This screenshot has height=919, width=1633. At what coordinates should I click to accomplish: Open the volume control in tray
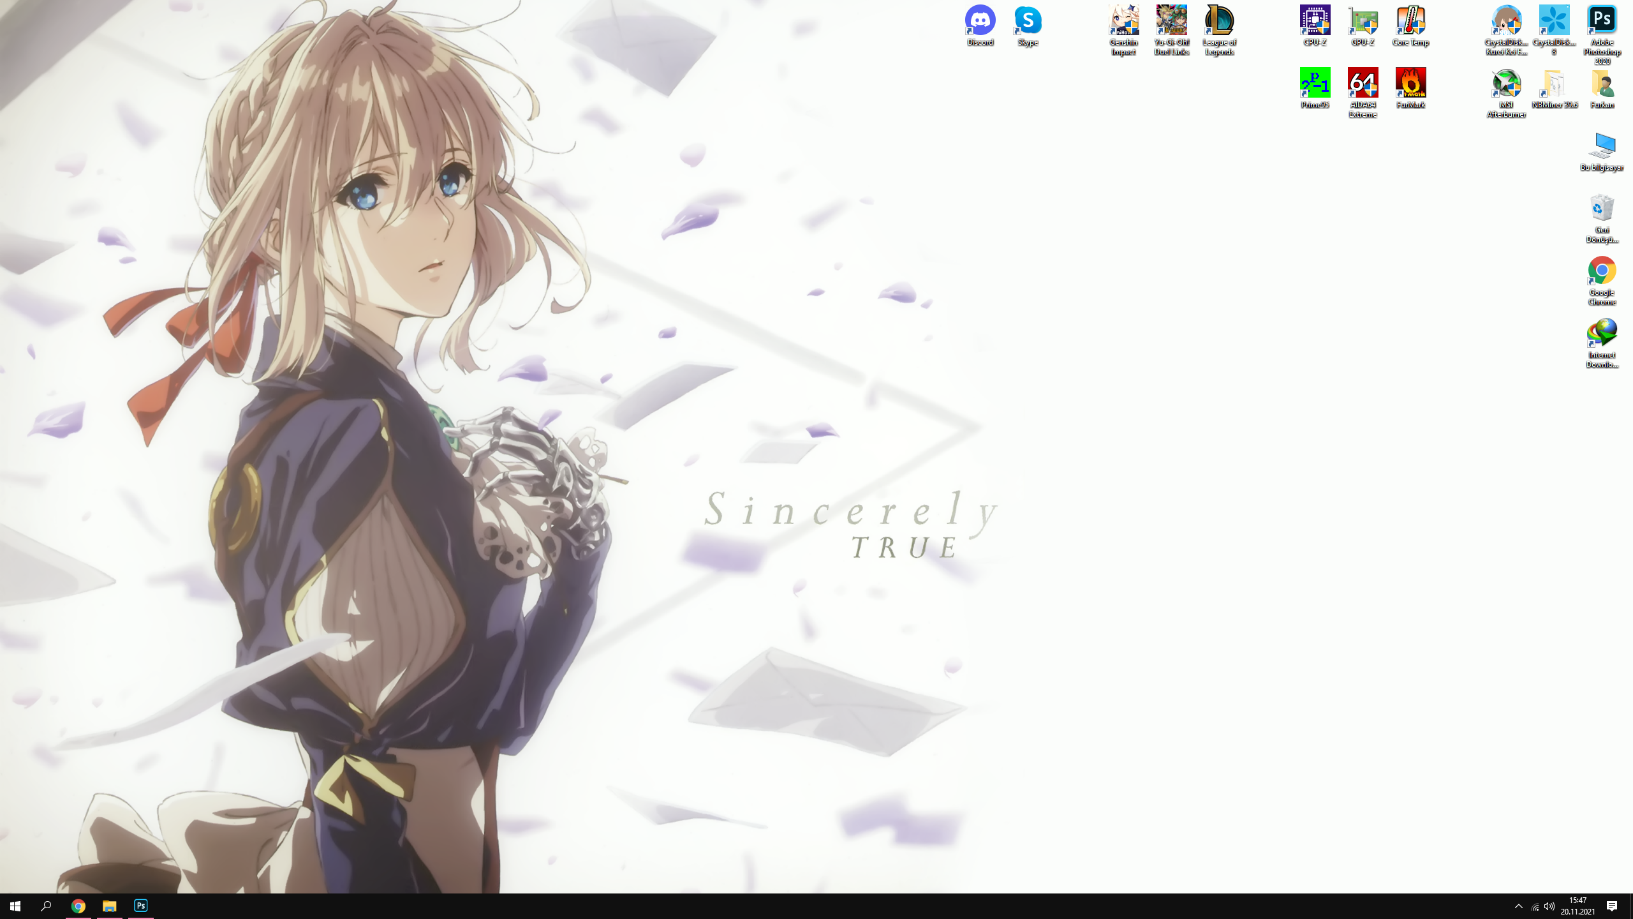click(1549, 906)
